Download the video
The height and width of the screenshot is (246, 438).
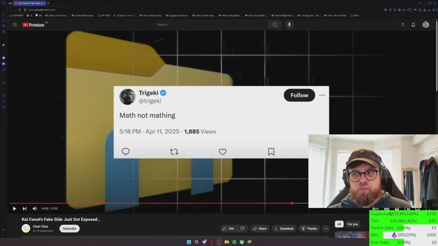[284, 229]
